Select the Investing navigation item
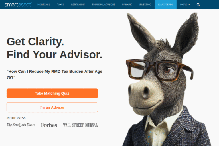This screenshot has height=146, width=219. pos(145,5)
